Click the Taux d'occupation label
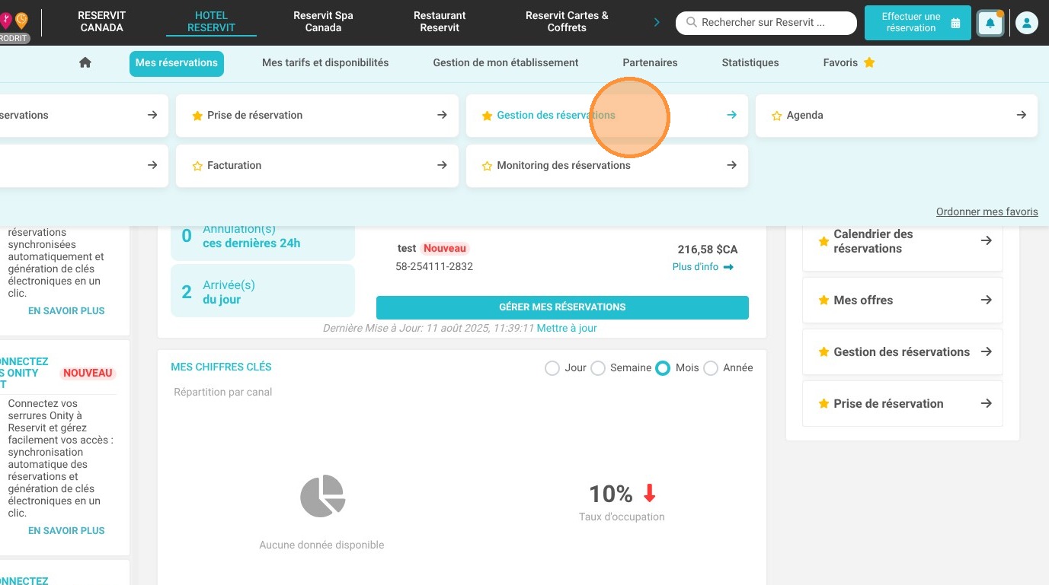1049x585 pixels. (x=622, y=517)
